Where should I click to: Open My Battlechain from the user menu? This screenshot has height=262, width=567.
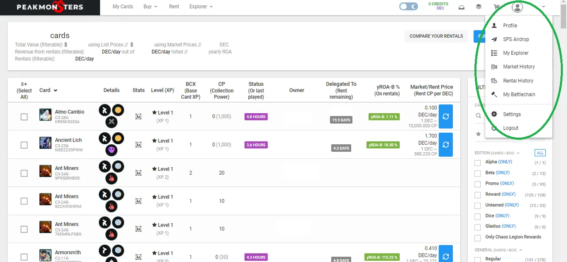519,94
